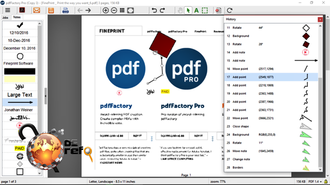Screen dimensions: 330x185
Task: Select the Jonathan Weiner text note
Action: tap(19, 110)
